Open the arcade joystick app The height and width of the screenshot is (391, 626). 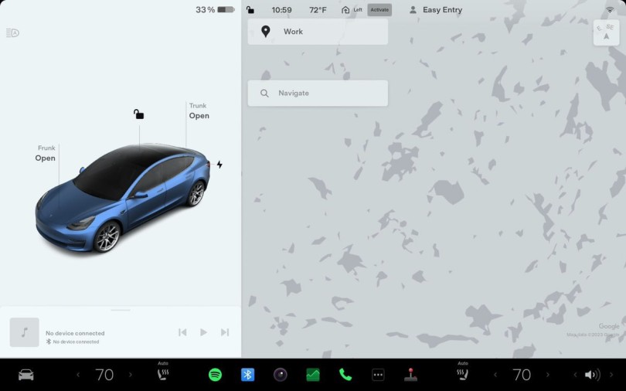[410, 375]
